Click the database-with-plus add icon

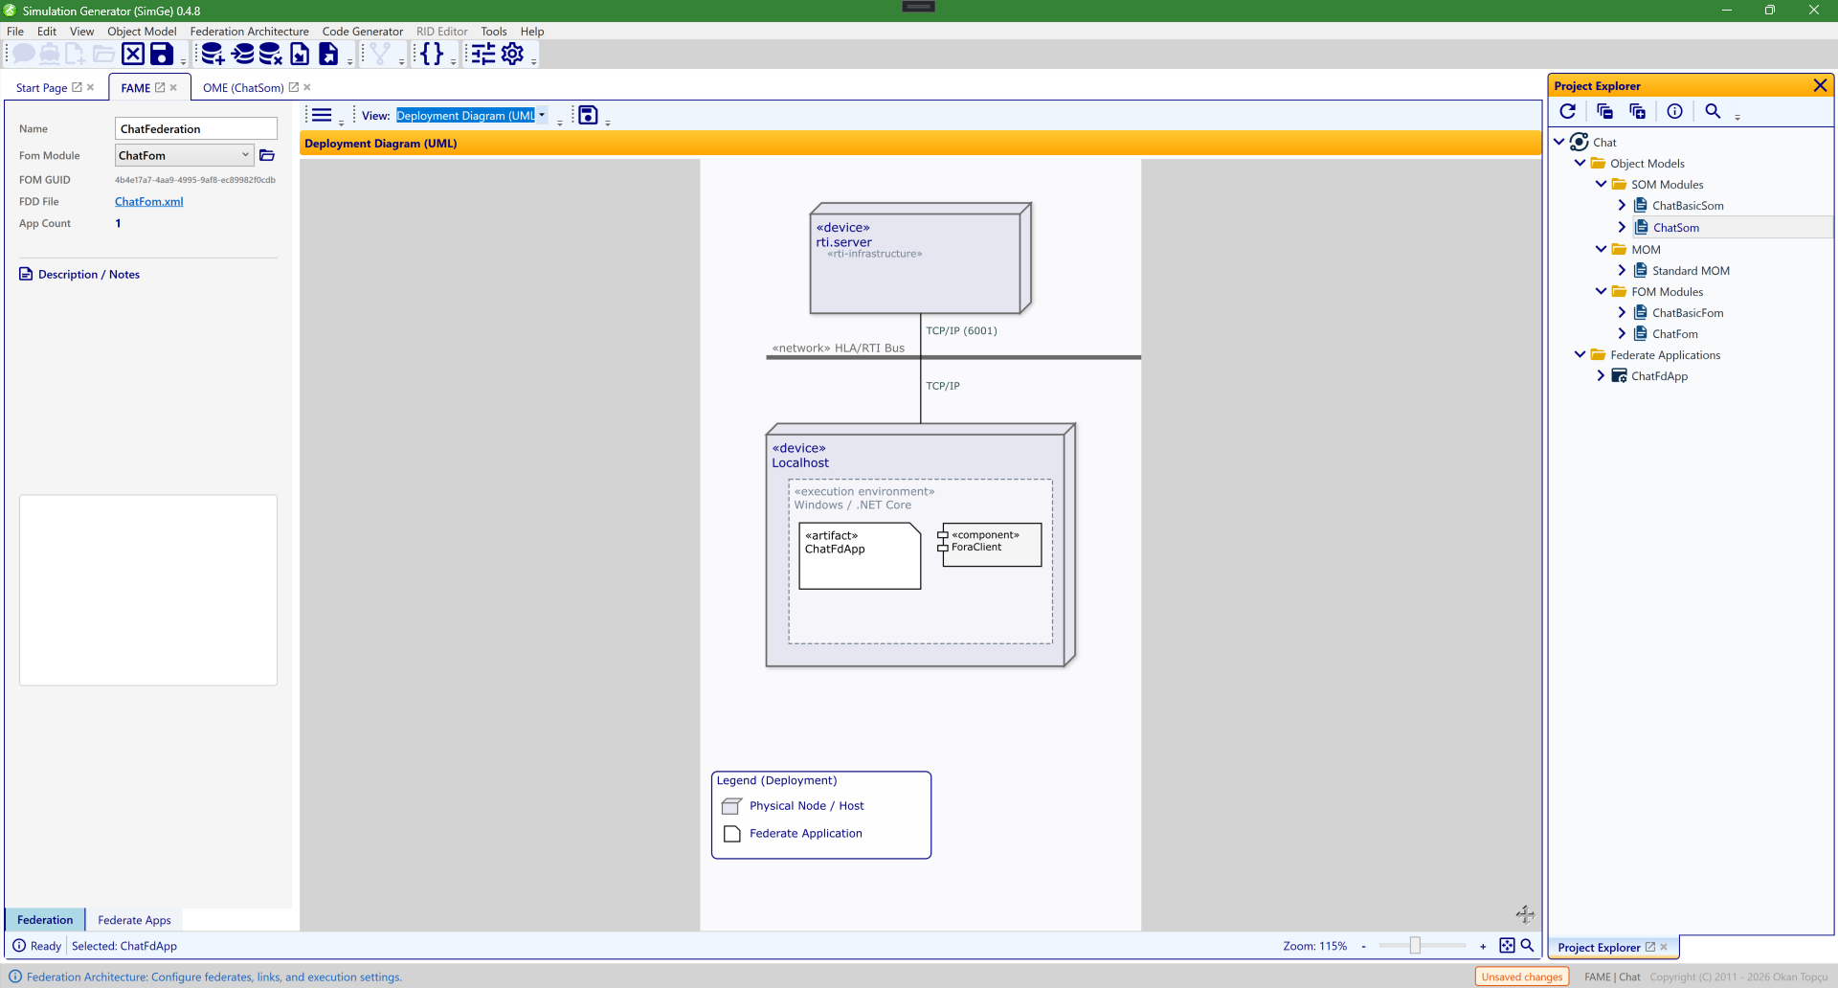[x=213, y=54]
